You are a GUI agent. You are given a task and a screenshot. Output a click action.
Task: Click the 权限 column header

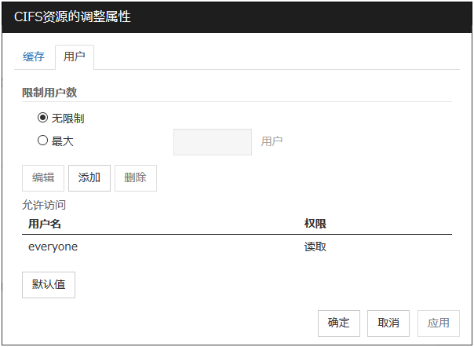(x=315, y=224)
